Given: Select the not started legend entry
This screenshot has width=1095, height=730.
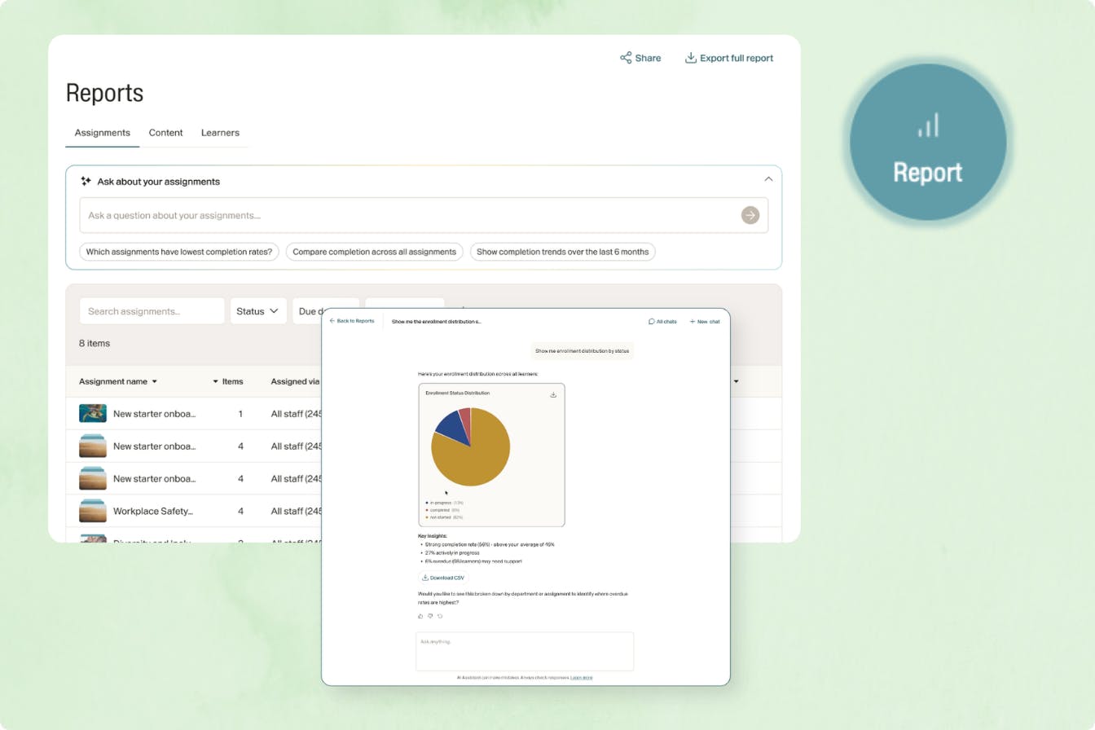Looking at the screenshot, I should [444, 517].
